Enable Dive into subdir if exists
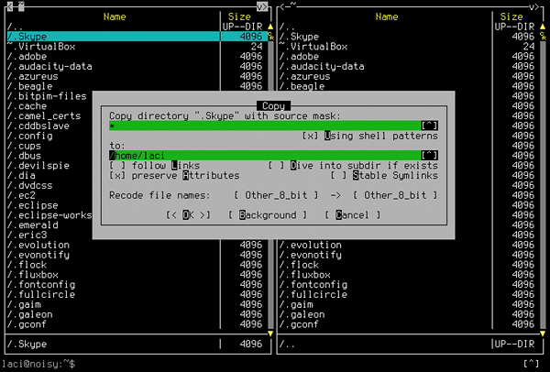The width and height of the screenshot is (550, 372). [x=274, y=165]
